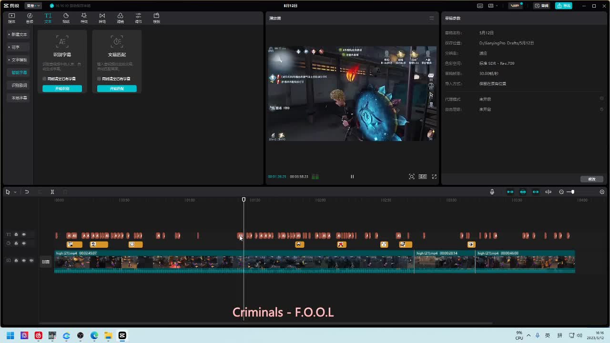Open the 调节 adjustment tab

tap(138, 18)
